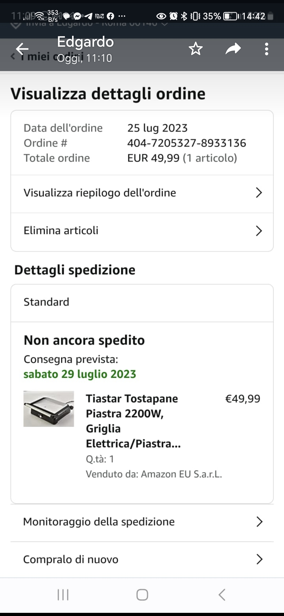Screen dimensions: 284x616
Task: Select the Compralo di nuovo row
Action: click(x=142, y=559)
